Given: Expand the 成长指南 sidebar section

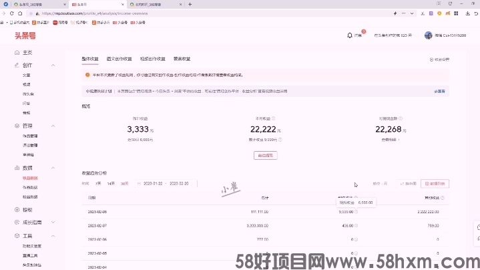Looking at the screenshot, I should 53,222.
